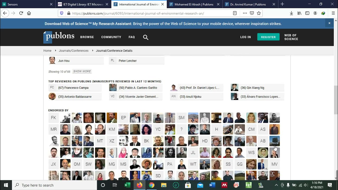The height and width of the screenshot is (190, 338).
Task: Show hidden system tray icons
Action: click(x=276, y=185)
